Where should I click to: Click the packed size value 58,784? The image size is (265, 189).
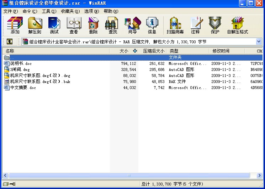[158, 76]
